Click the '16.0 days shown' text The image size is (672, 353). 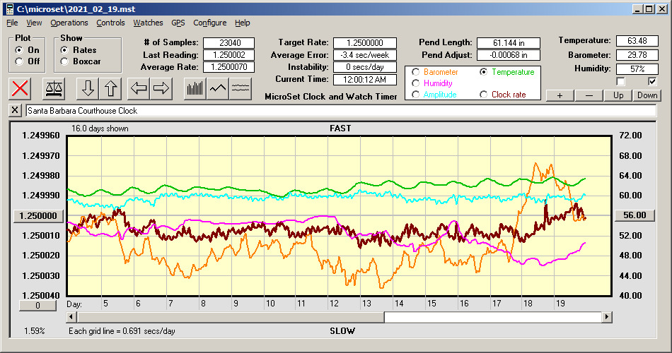point(100,128)
